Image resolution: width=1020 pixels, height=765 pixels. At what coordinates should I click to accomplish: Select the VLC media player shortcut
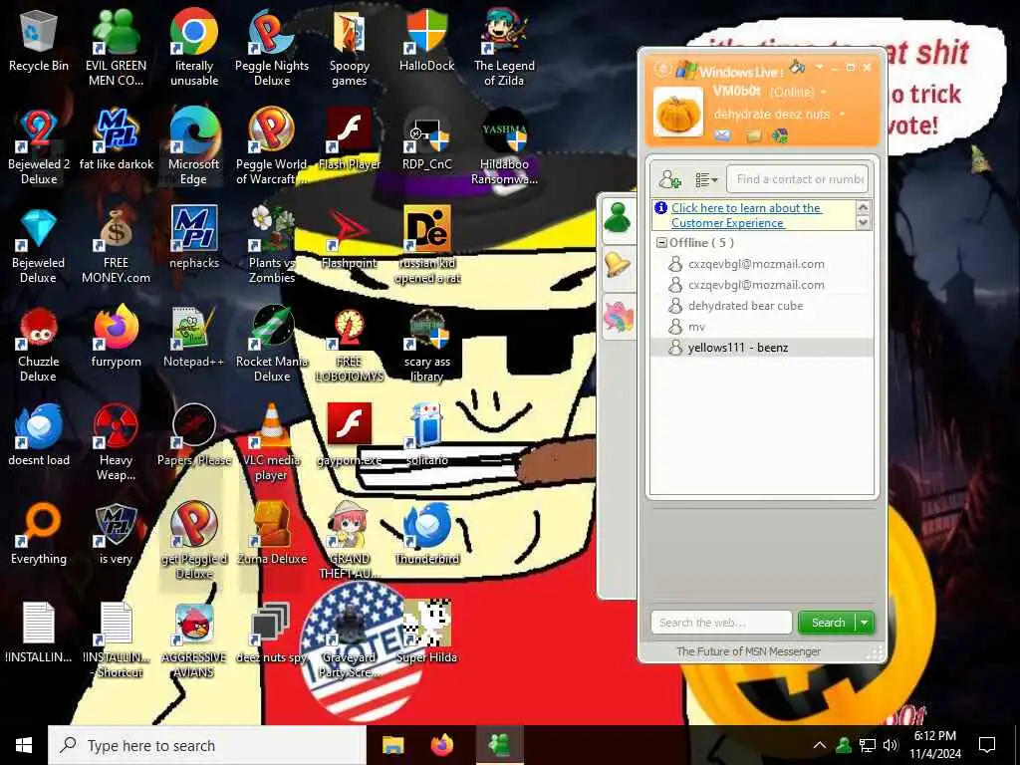[x=272, y=443]
